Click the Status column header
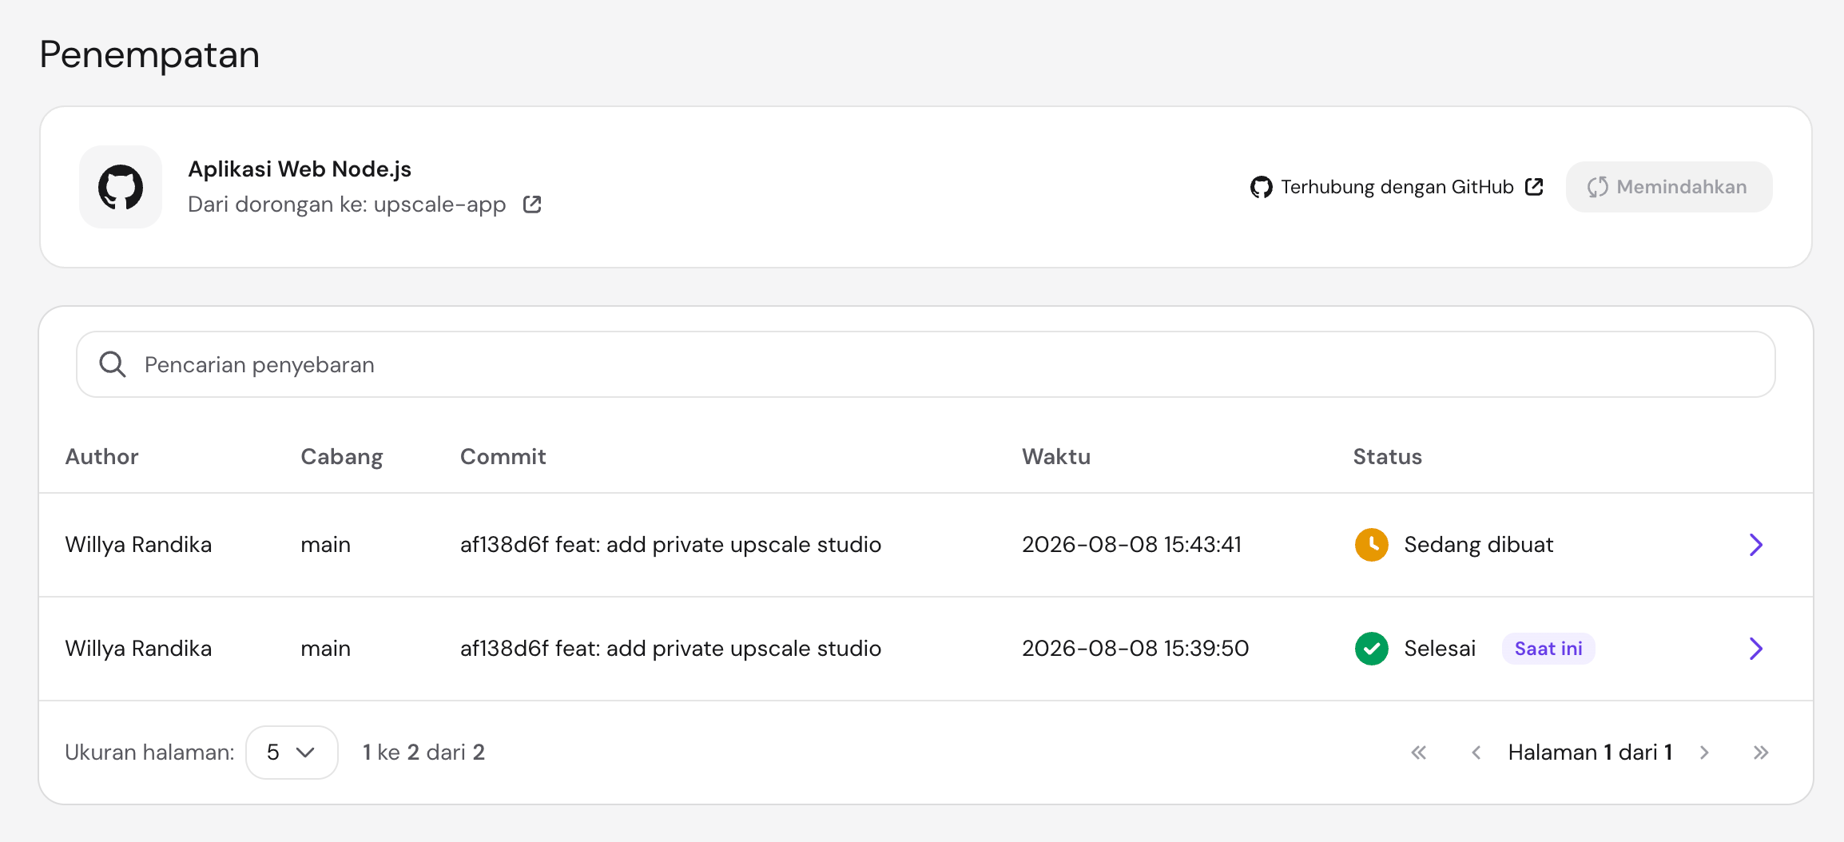1844x842 pixels. click(x=1388, y=457)
